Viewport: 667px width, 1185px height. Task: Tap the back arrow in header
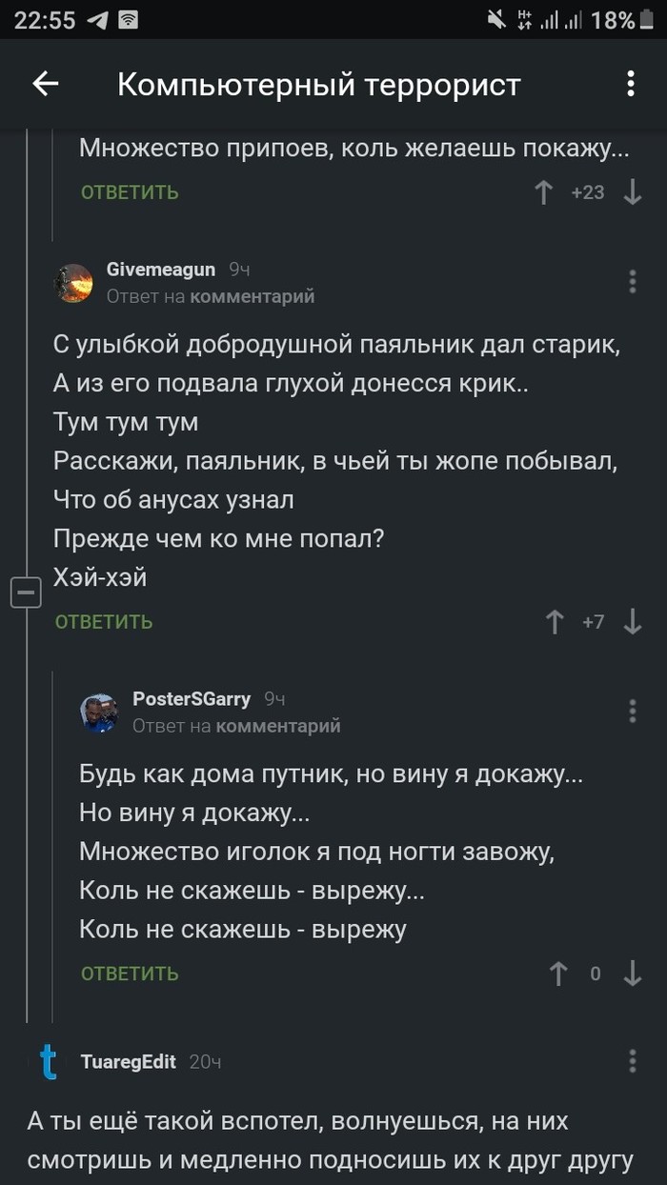click(x=46, y=84)
